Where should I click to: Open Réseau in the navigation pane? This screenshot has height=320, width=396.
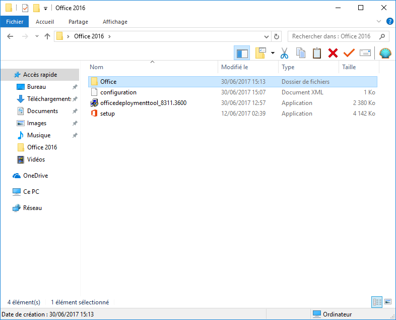(x=32, y=208)
